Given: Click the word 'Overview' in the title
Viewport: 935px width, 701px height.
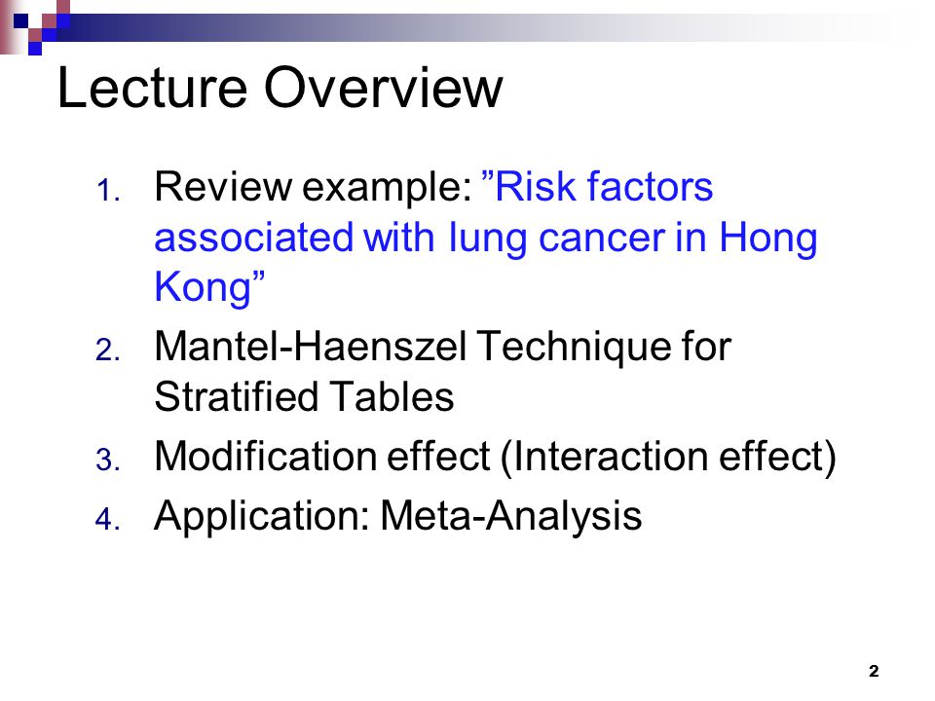Looking at the screenshot, I should point(384,89).
